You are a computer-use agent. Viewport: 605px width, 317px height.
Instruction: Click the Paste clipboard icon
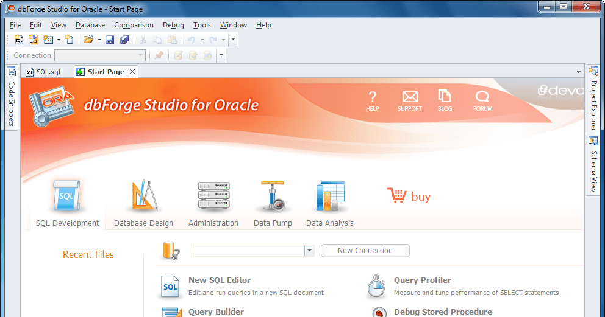point(173,39)
